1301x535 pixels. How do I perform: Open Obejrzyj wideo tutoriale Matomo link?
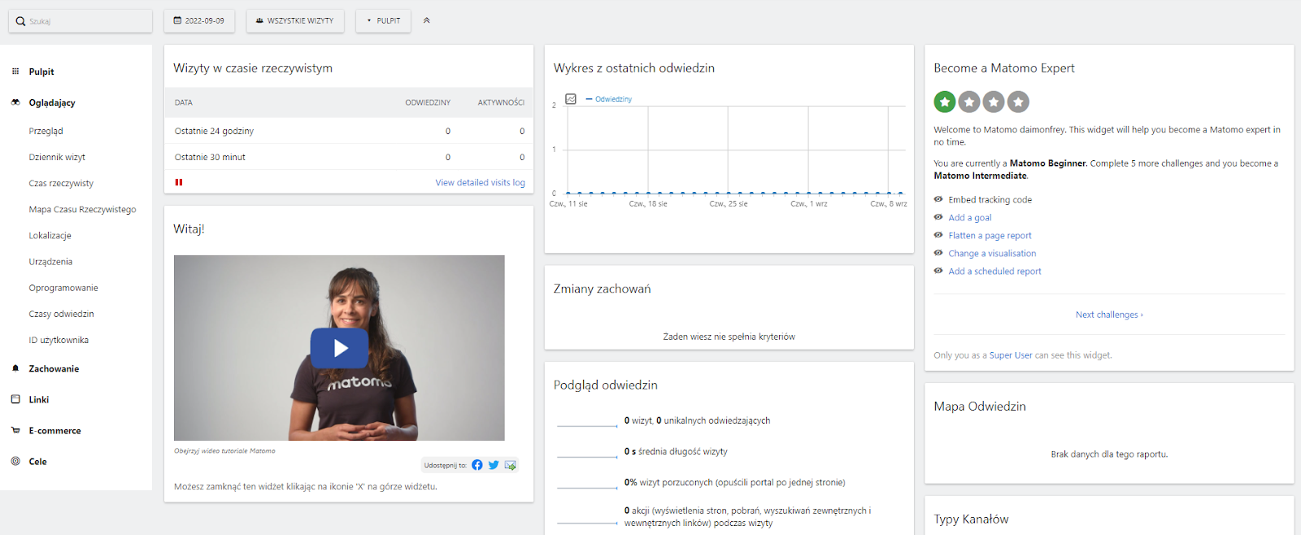click(224, 450)
